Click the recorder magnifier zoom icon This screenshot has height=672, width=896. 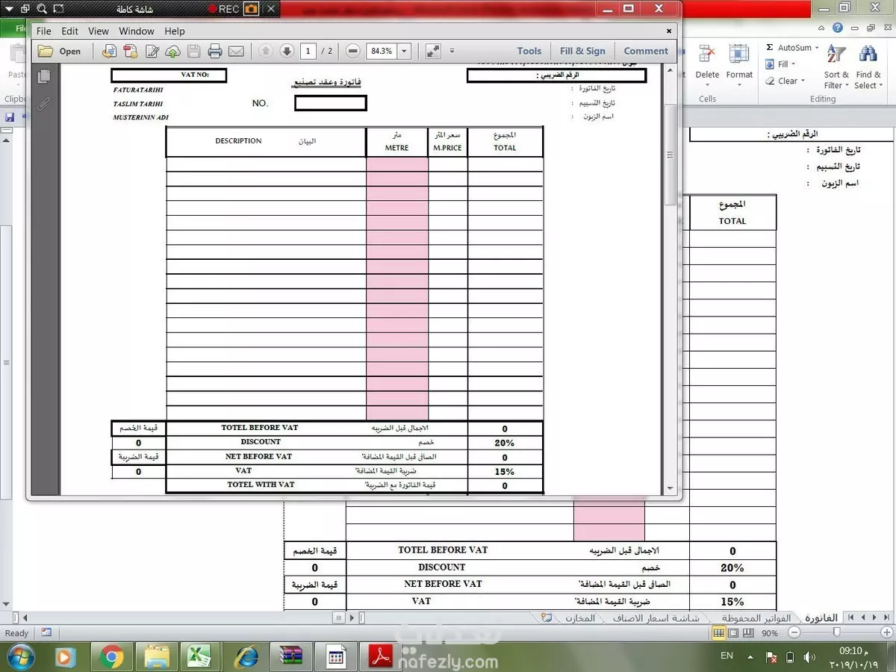click(42, 9)
